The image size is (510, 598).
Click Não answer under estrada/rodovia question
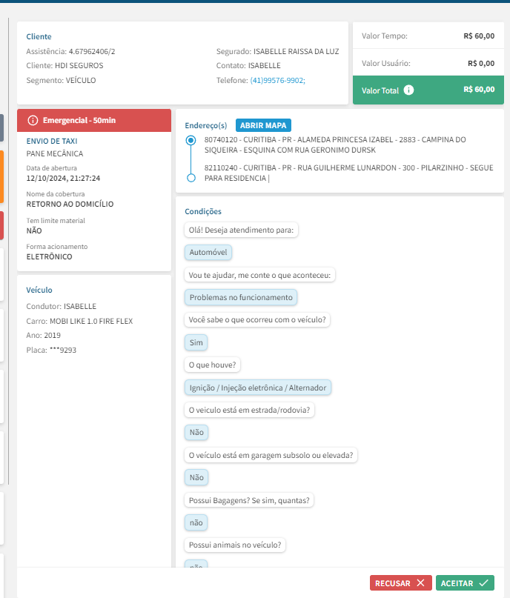[196, 432]
